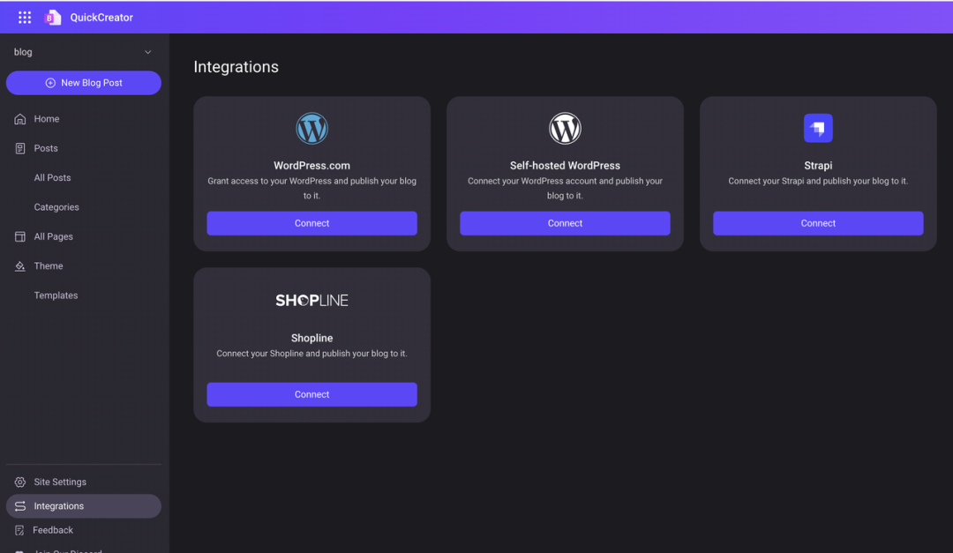The width and height of the screenshot is (953, 553).
Task: Click the Integrations sidebar icon
Action: (20, 506)
